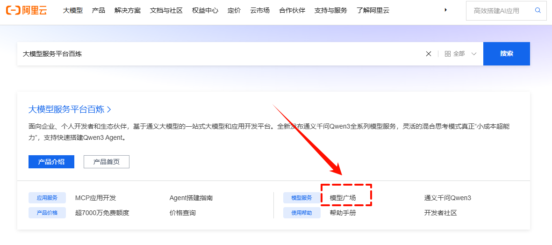
Task: Clear search text with the X icon
Action: click(428, 54)
